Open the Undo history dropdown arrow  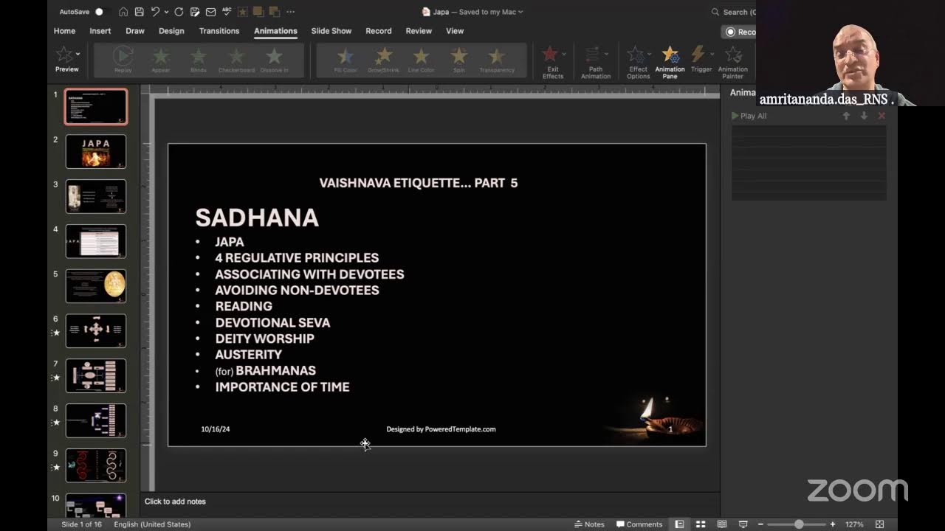(x=167, y=12)
